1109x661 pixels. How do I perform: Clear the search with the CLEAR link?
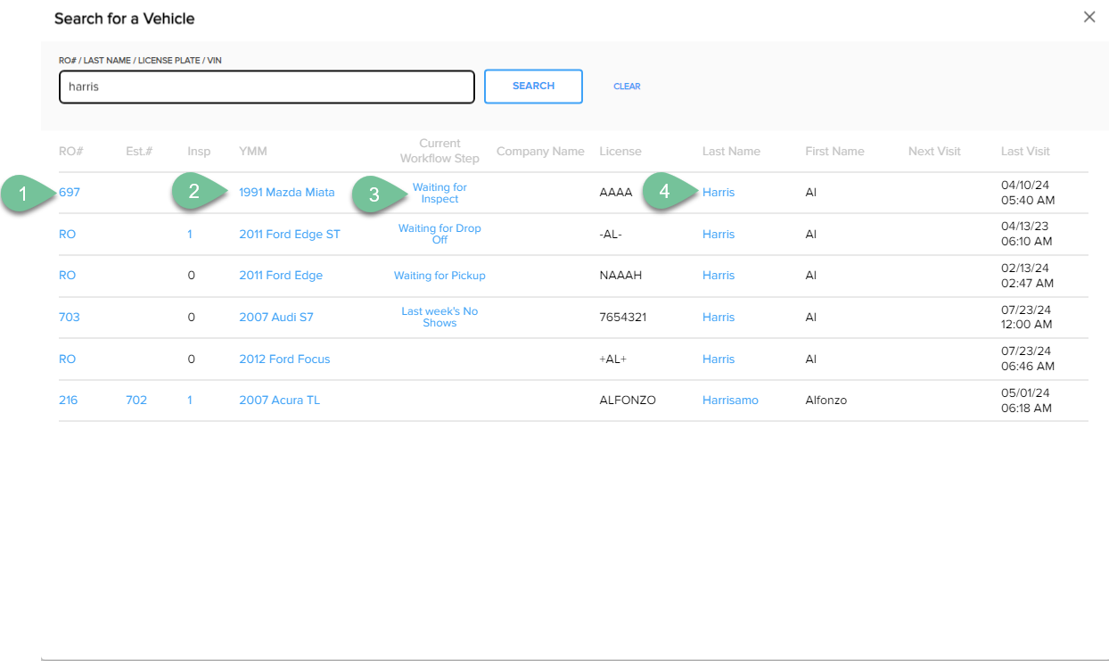[x=627, y=87]
